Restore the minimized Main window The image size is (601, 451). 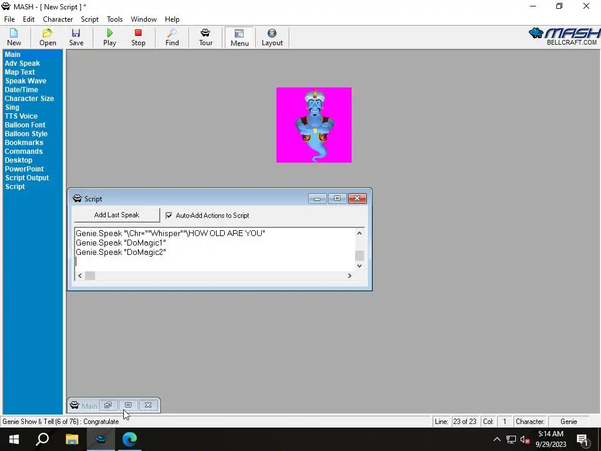[108, 405]
